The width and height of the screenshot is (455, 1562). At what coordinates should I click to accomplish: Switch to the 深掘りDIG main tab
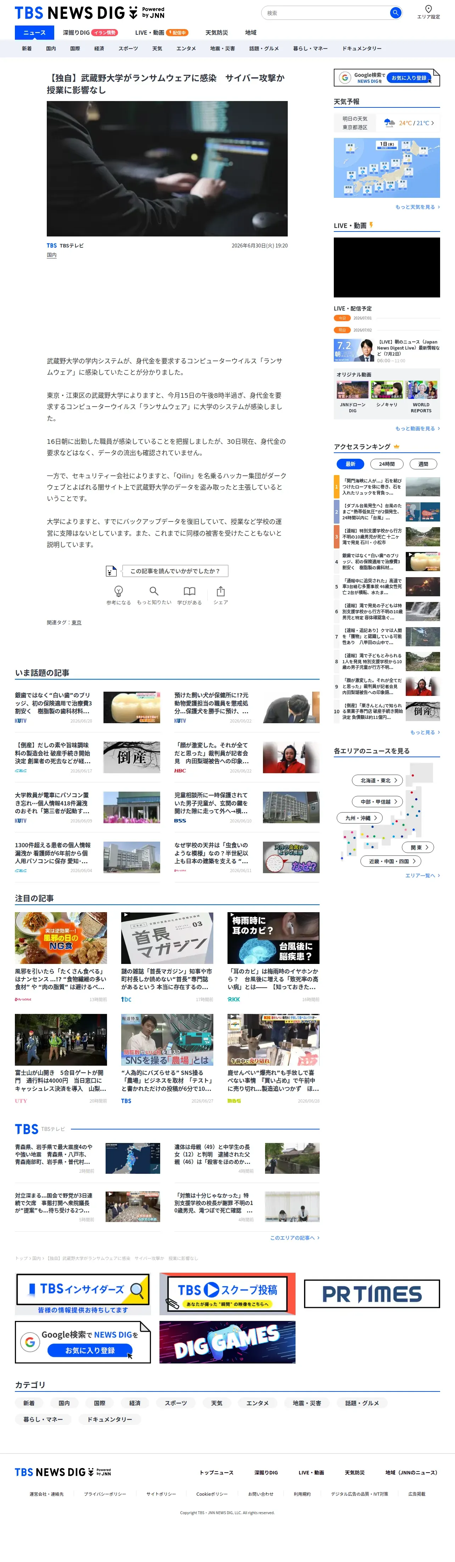(90, 33)
